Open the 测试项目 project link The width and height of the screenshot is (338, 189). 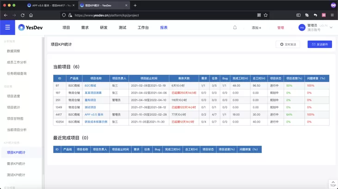point(90,107)
